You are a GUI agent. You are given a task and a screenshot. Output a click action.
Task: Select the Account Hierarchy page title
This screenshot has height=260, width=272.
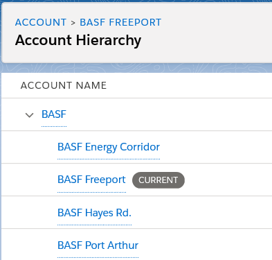tap(78, 40)
